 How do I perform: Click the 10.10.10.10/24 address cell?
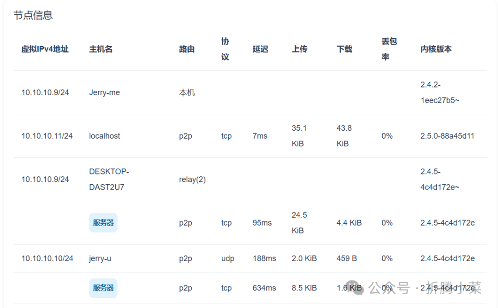pos(47,258)
